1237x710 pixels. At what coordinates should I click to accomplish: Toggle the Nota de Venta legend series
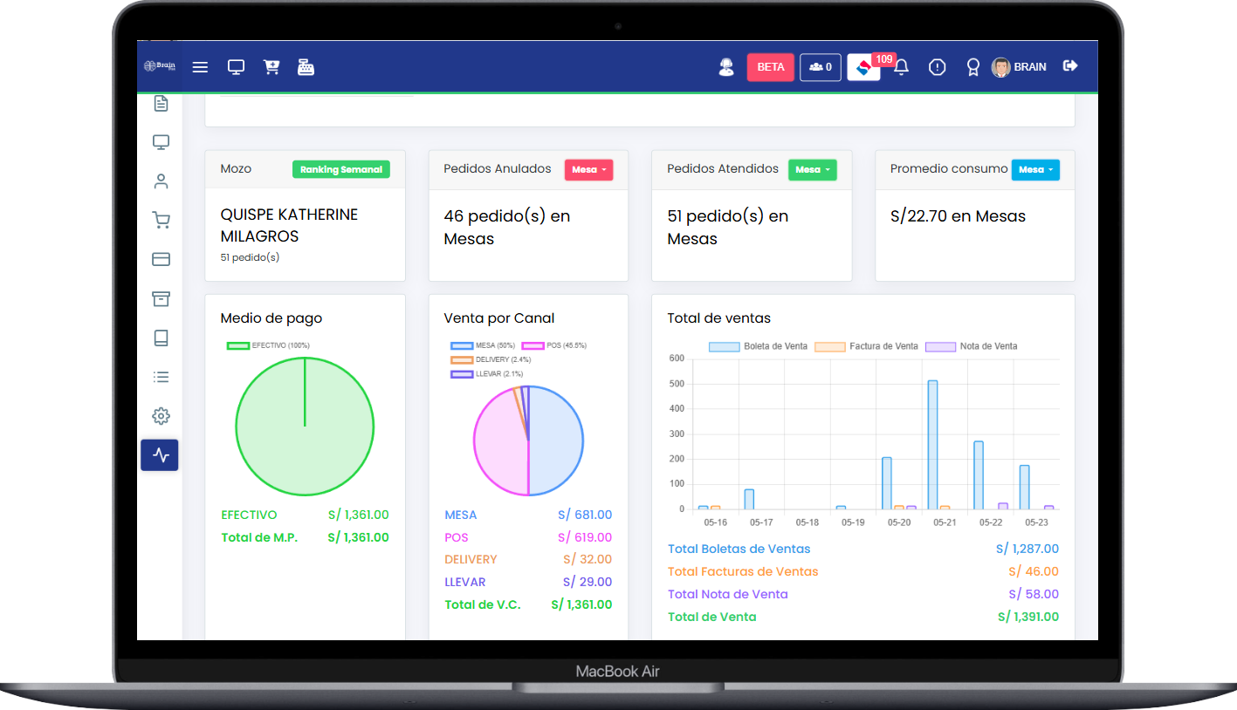pos(971,346)
